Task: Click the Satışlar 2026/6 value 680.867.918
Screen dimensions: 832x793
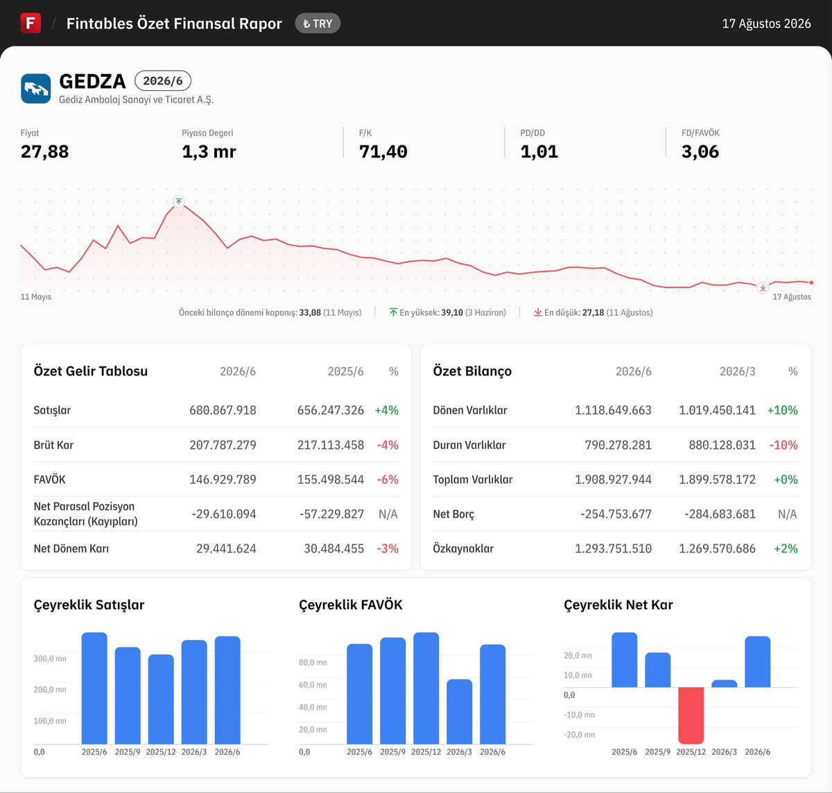Action: click(223, 410)
